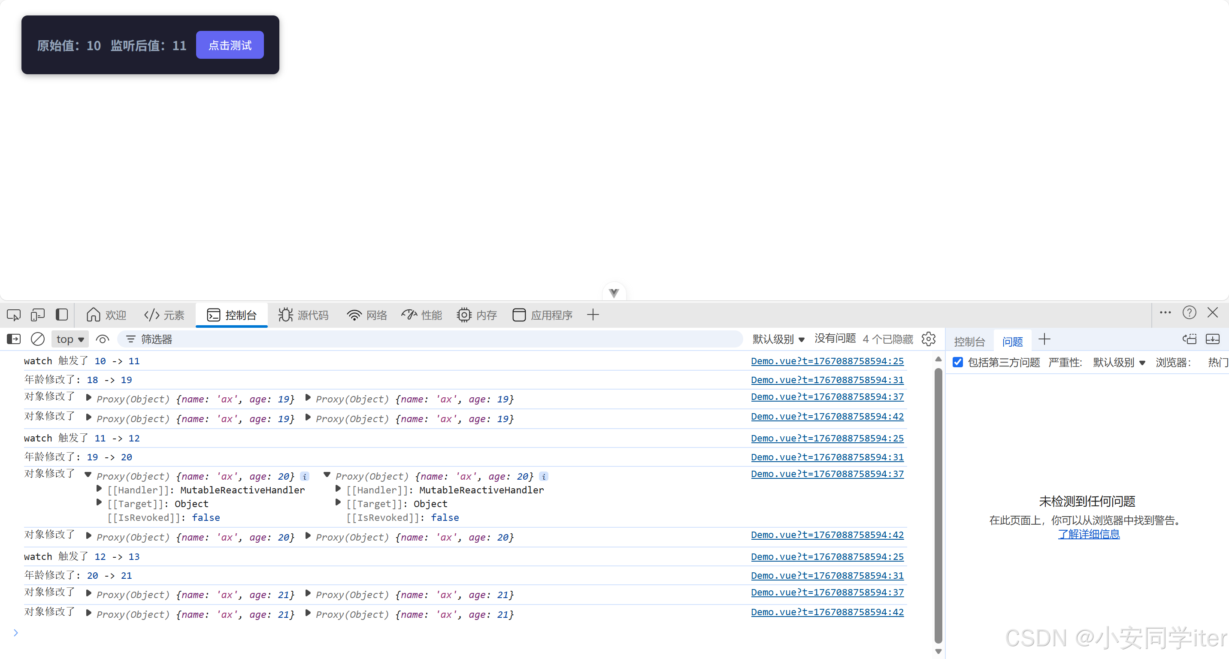This screenshot has width=1229, height=659.
Task: Click the 点击测试 button
Action: [230, 45]
